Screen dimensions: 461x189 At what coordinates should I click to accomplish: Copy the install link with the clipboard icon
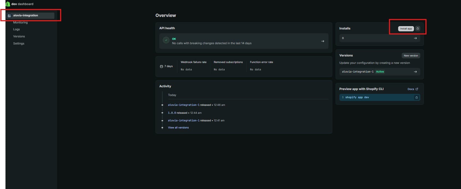click(x=418, y=29)
